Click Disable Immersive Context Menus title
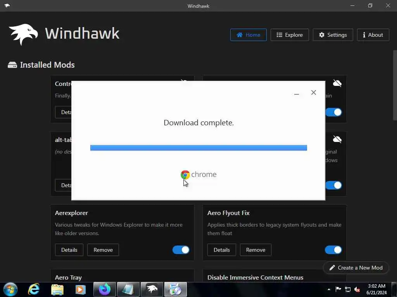 point(255,278)
